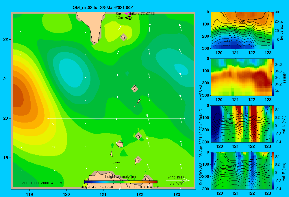The width and height of the screenshot is (289, 197).
Task: Click the '30' tick on the temperature color bar
Action: [277, 12]
